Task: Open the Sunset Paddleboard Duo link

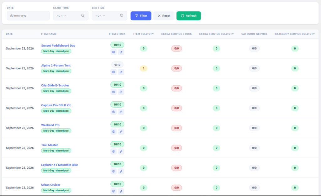Action: point(58,45)
